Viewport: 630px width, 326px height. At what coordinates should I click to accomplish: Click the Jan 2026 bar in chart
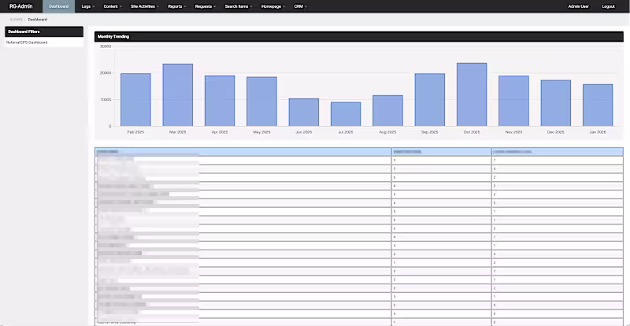click(x=598, y=106)
